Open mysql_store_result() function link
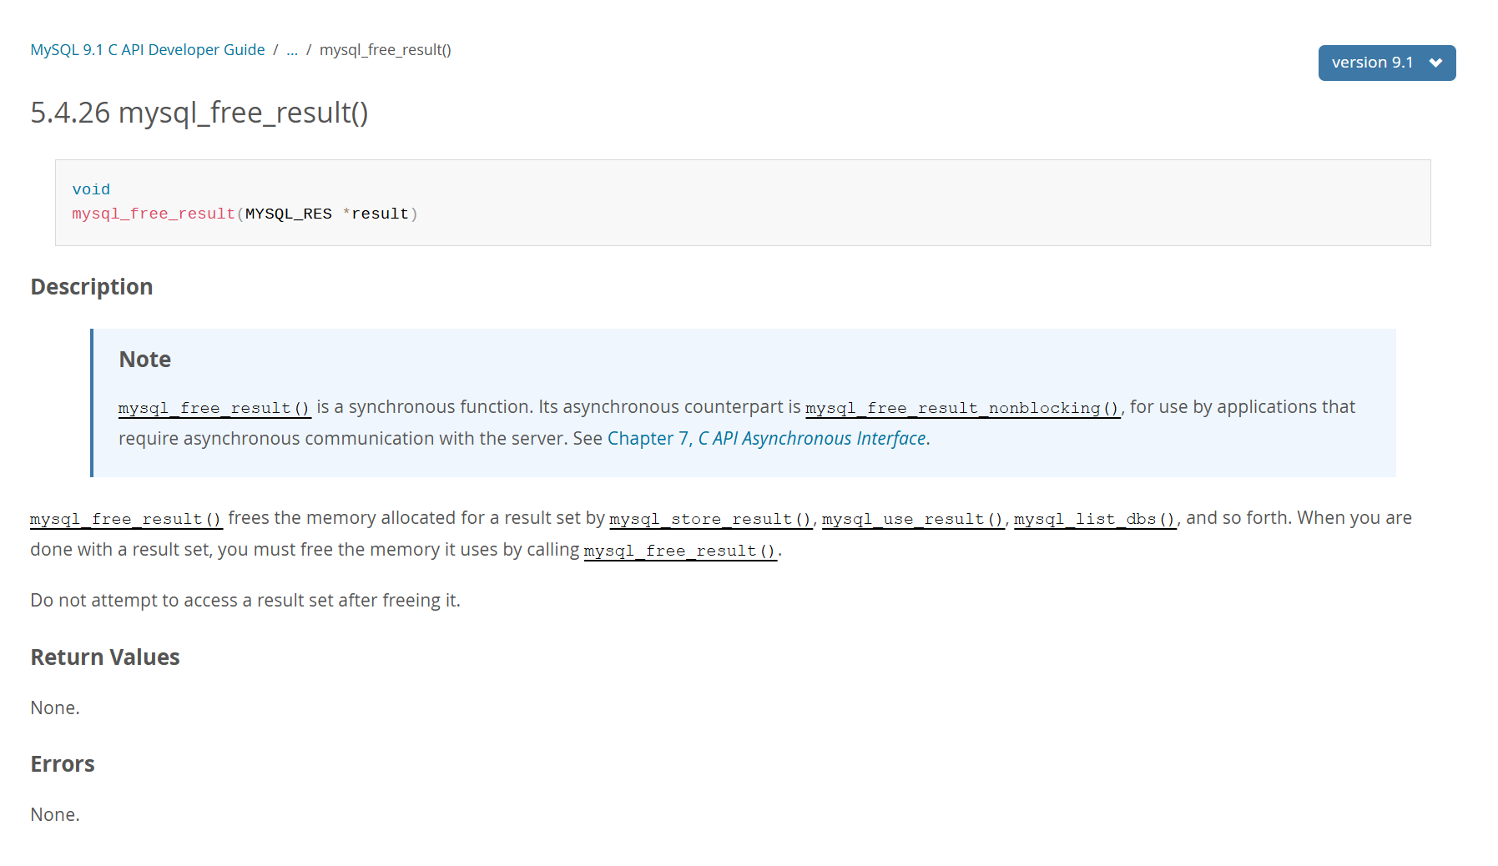The image size is (1498, 866). (x=711, y=519)
